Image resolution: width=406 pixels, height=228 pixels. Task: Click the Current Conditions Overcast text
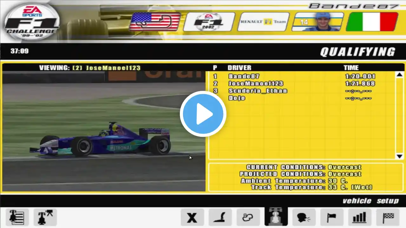(304, 167)
